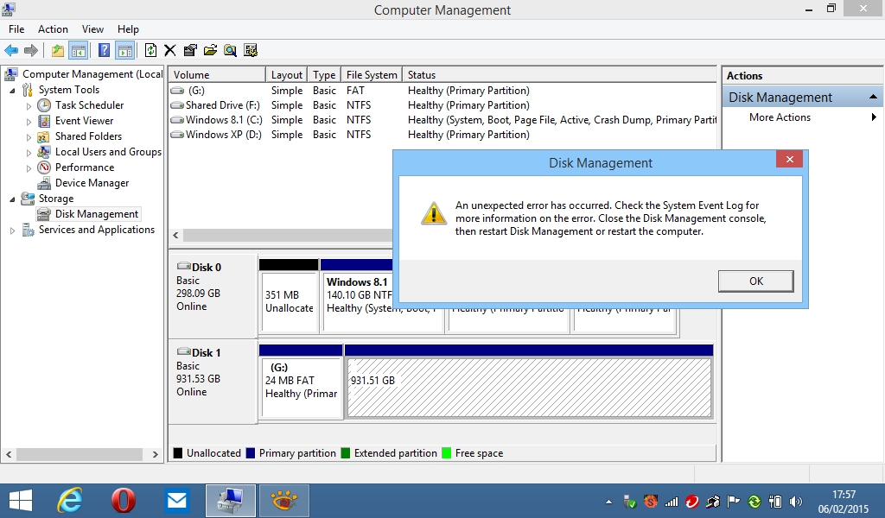The height and width of the screenshot is (518, 885).
Task: Close the Disk Management error dialog
Action: (790, 160)
